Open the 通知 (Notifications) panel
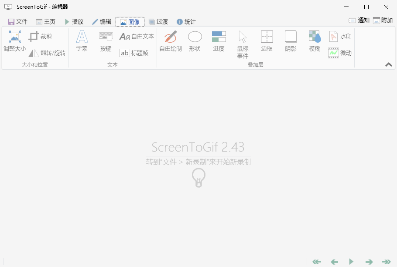Image resolution: width=397 pixels, height=267 pixels. tap(359, 20)
